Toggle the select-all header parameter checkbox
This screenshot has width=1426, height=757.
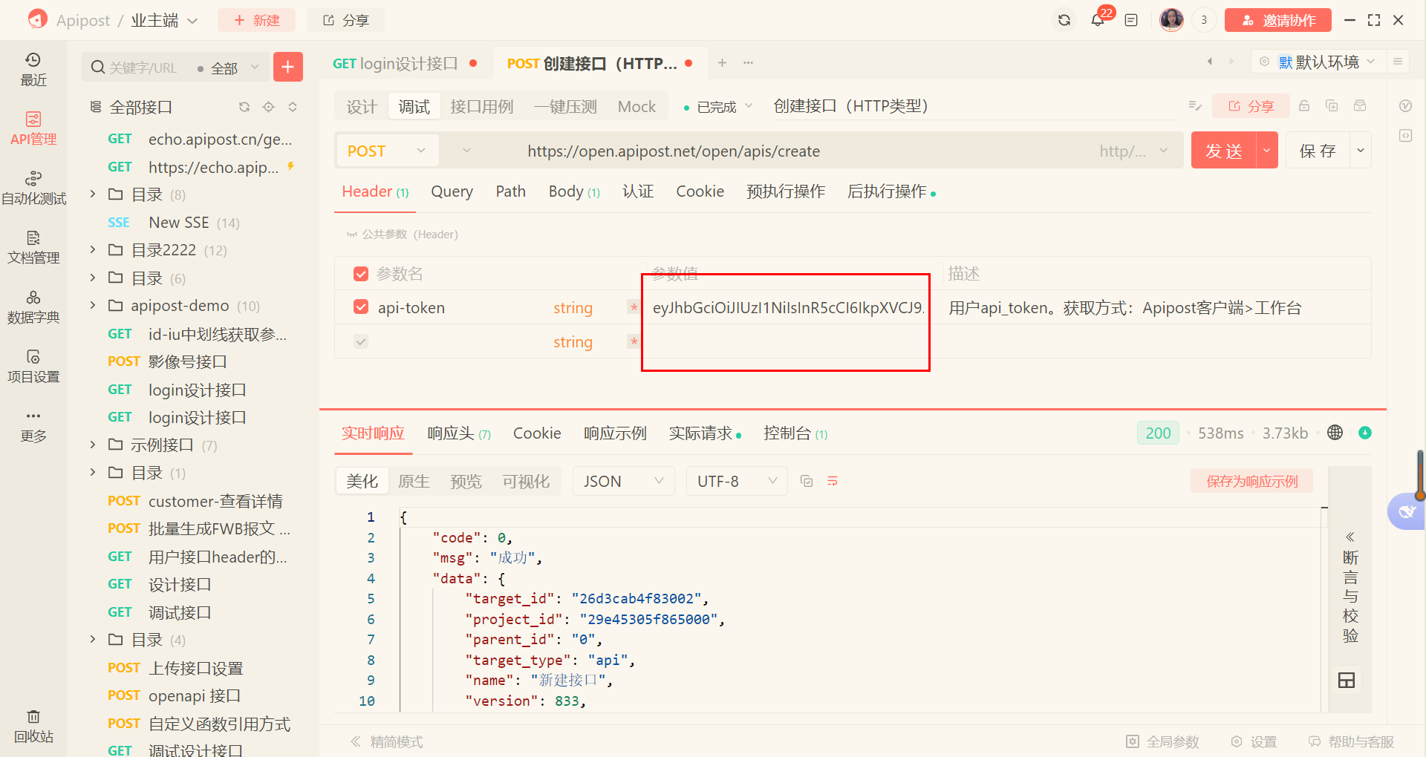[361, 274]
